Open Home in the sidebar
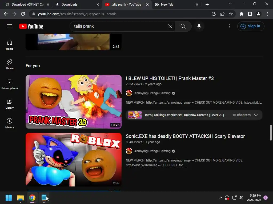 point(10,45)
